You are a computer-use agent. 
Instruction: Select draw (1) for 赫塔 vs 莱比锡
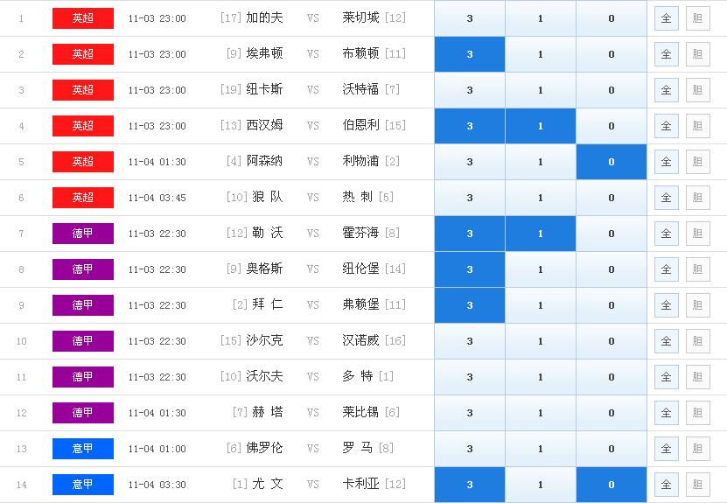541,413
